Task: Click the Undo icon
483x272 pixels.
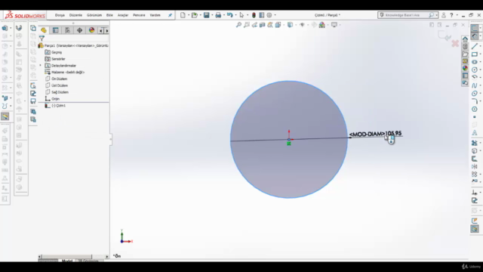Action: pos(229,15)
